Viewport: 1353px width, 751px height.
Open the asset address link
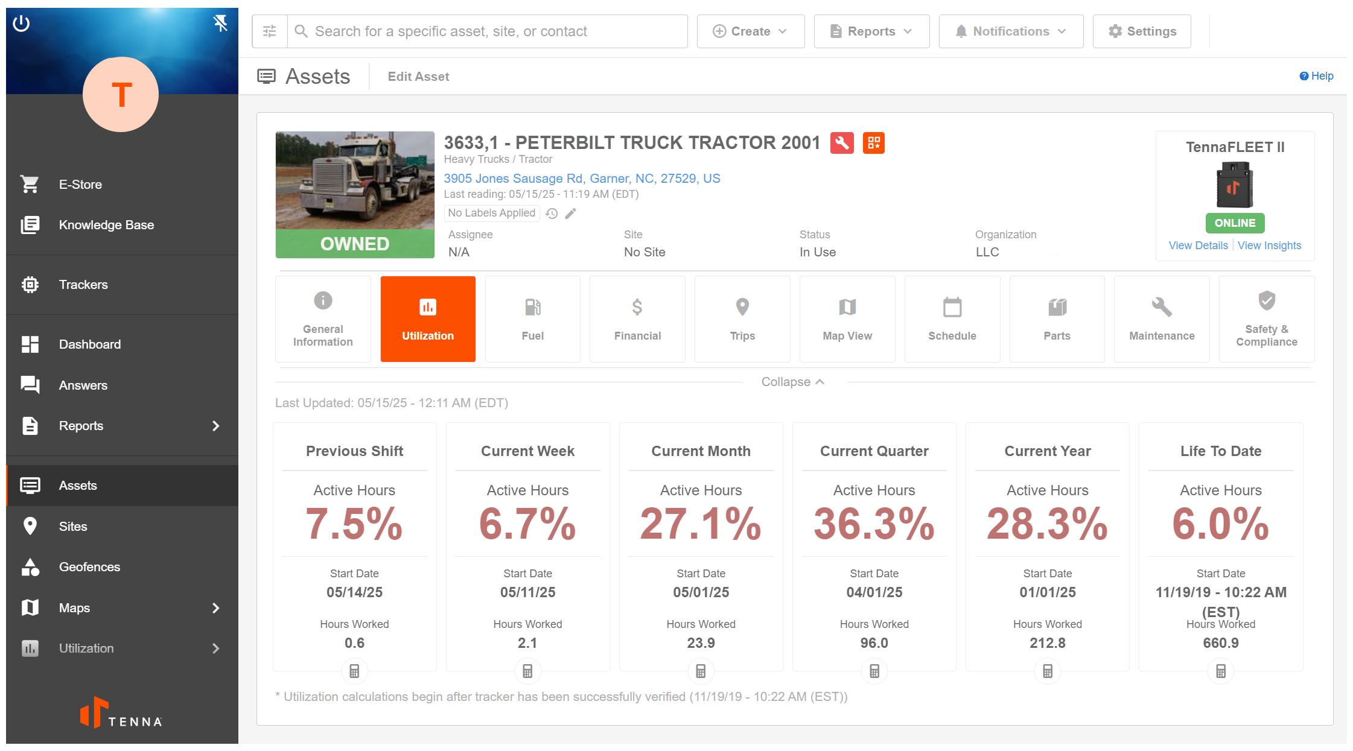(x=582, y=179)
